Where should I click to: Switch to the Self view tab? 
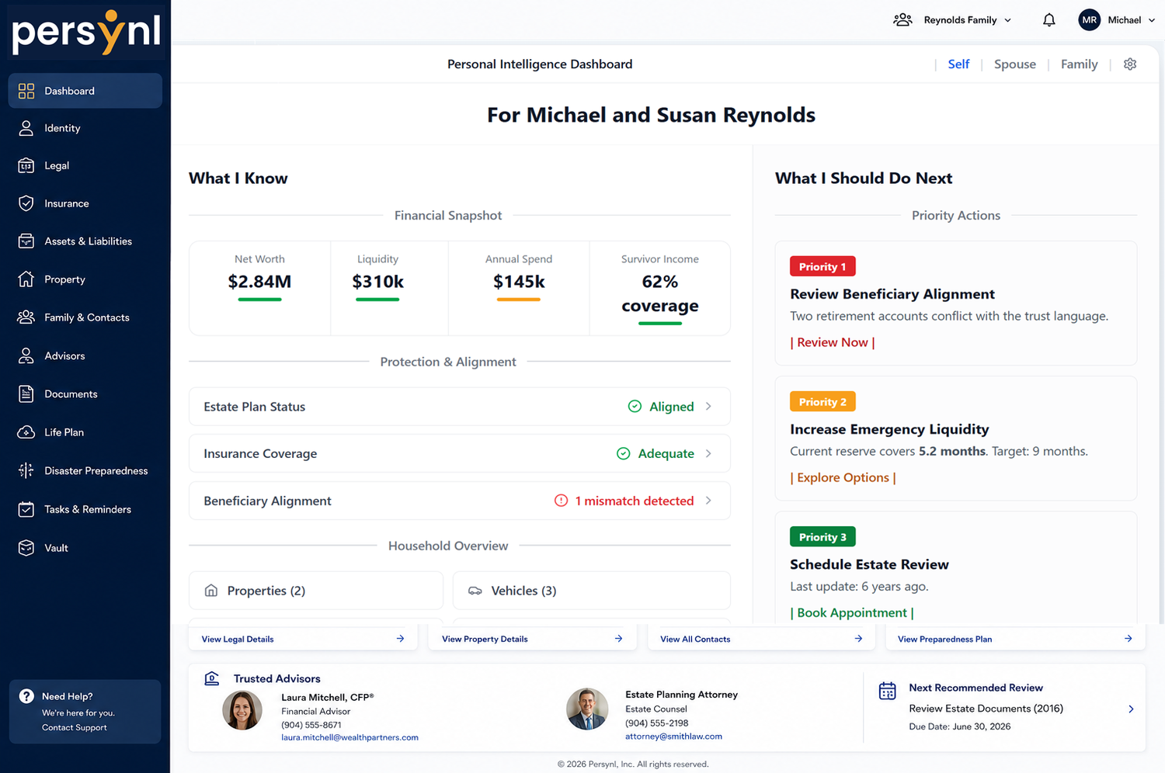point(958,64)
